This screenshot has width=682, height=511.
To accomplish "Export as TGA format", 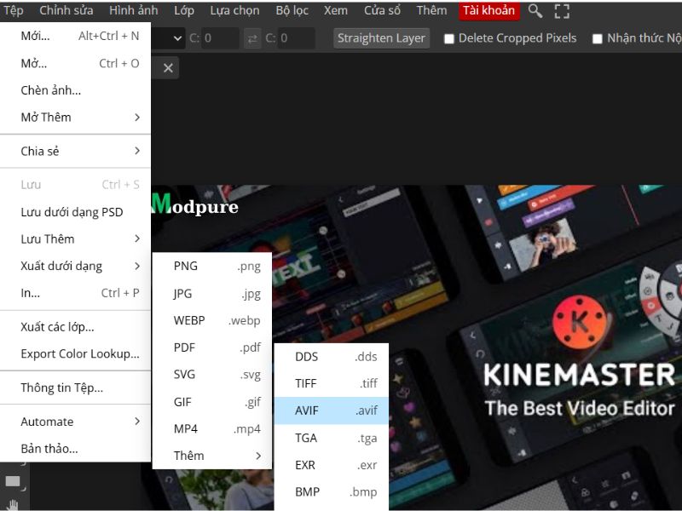I will click(332, 438).
